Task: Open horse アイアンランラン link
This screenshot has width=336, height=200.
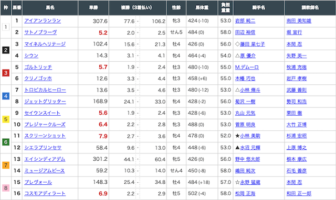Action: (x=43, y=21)
